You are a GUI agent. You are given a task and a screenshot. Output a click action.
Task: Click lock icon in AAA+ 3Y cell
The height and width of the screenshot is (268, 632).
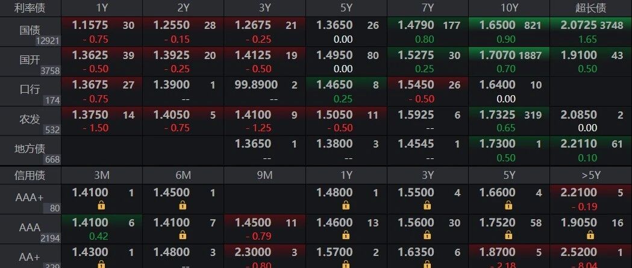tap(427, 205)
